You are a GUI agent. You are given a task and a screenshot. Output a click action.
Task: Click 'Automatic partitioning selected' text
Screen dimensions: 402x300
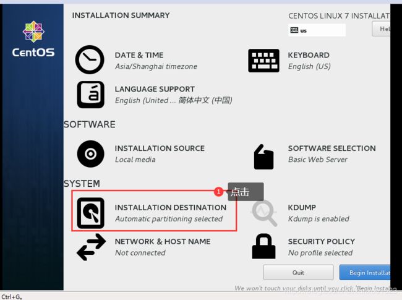click(x=169, y=219)
